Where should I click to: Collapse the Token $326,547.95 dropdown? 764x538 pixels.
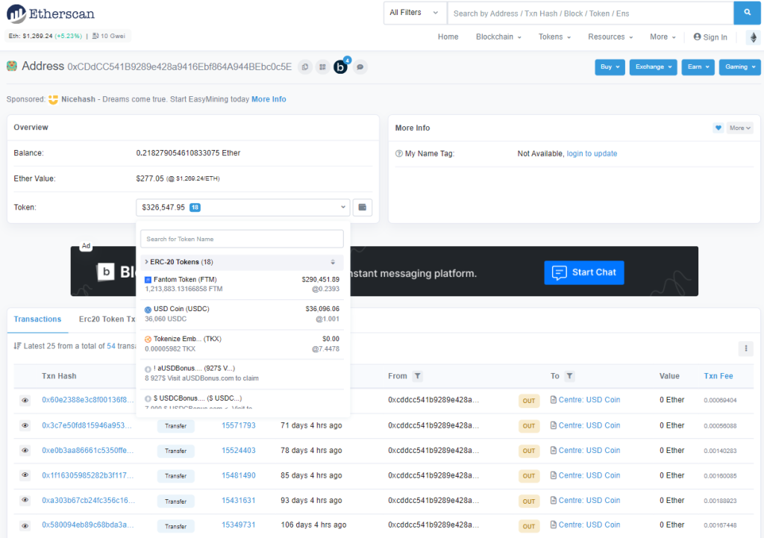point(243,207)
